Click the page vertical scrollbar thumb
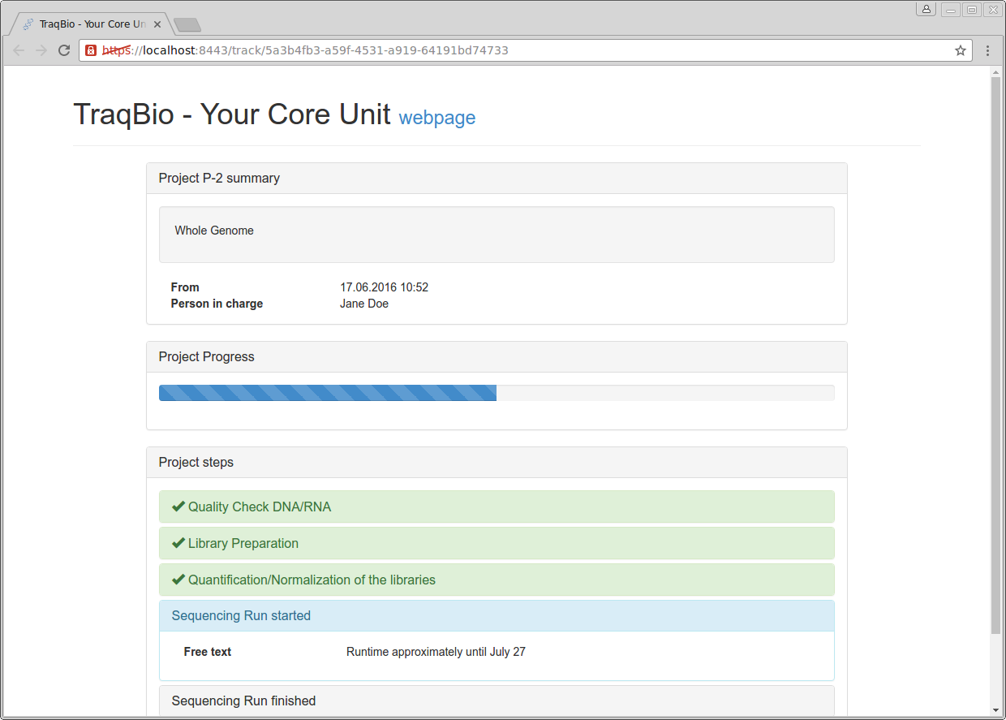 coord(996,356)
